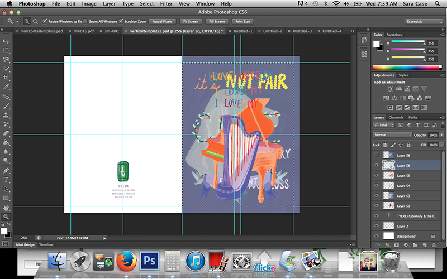The image size is (447, 279).
Task: Choose the Eyedropper tool
Action: click(x=6, y=86)
